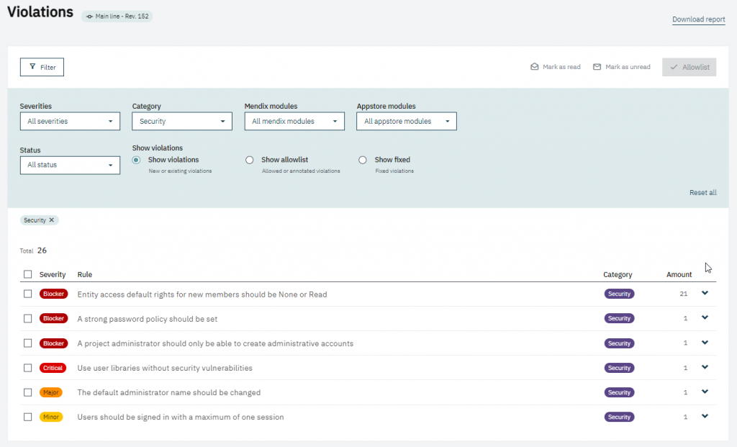Click the Major severity badge

(51, 392)
